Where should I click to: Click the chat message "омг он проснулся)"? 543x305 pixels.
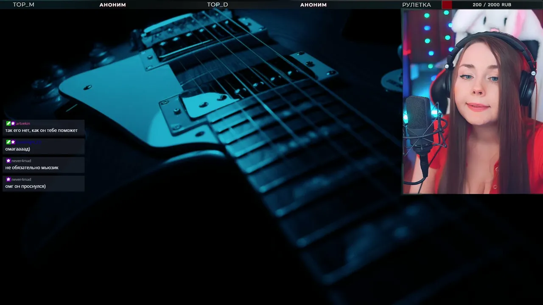click(x=25, y=186)
